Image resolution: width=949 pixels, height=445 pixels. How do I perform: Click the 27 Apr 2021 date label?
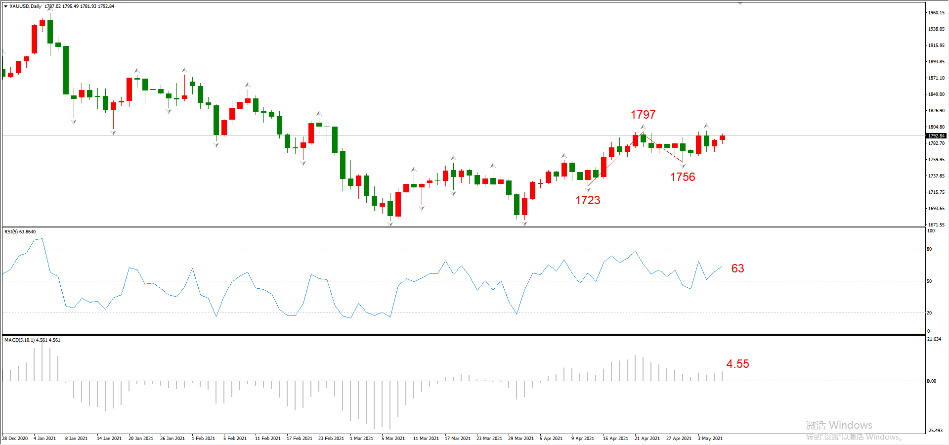point(679,439)
